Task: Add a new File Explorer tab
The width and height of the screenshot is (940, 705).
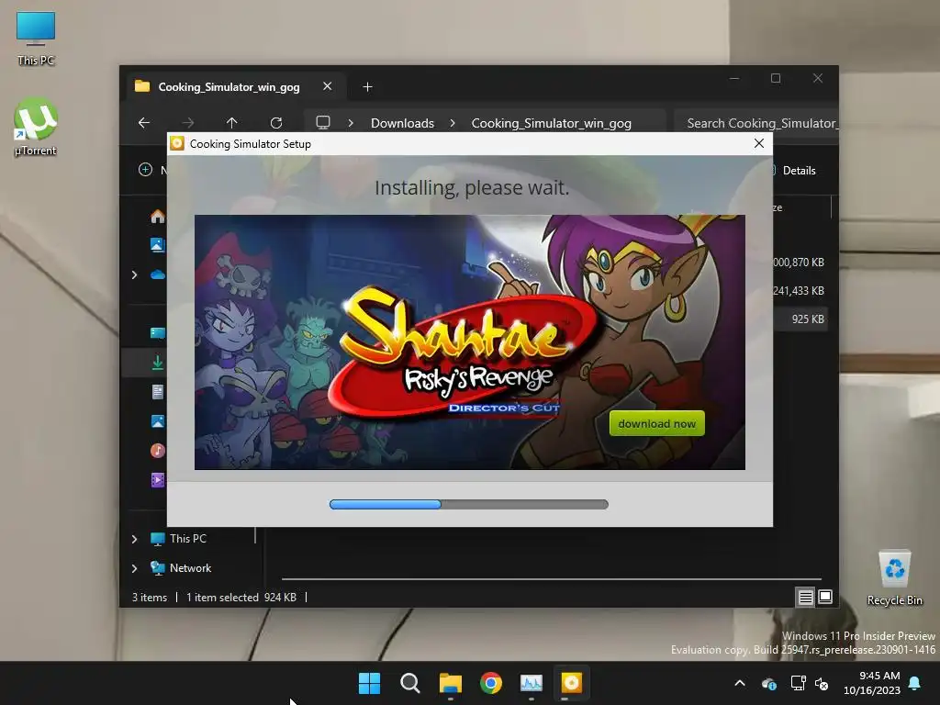Action: click(367, 87)
